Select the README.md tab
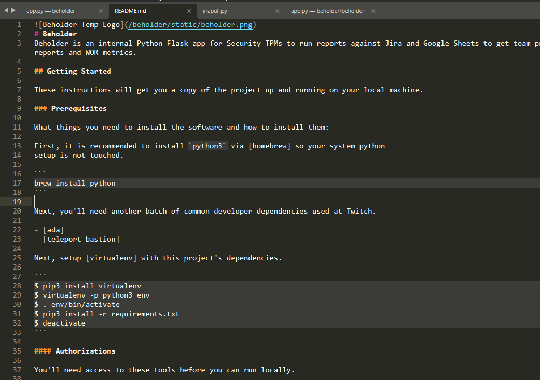 click(x=130, y=11)
